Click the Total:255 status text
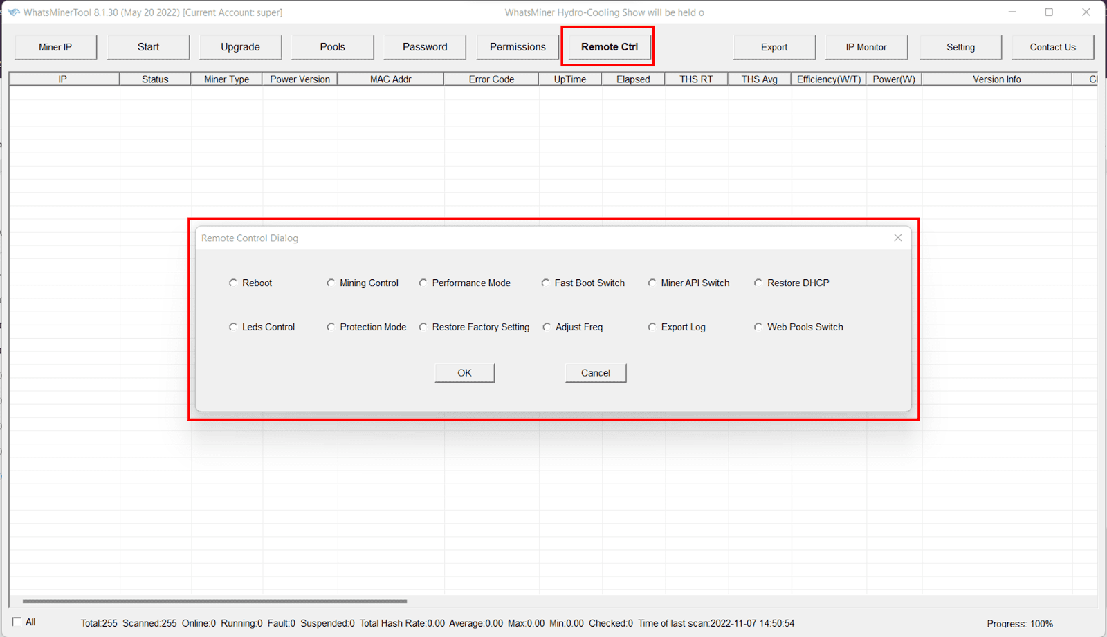1107x637 pixels. (x=99, y=623)
